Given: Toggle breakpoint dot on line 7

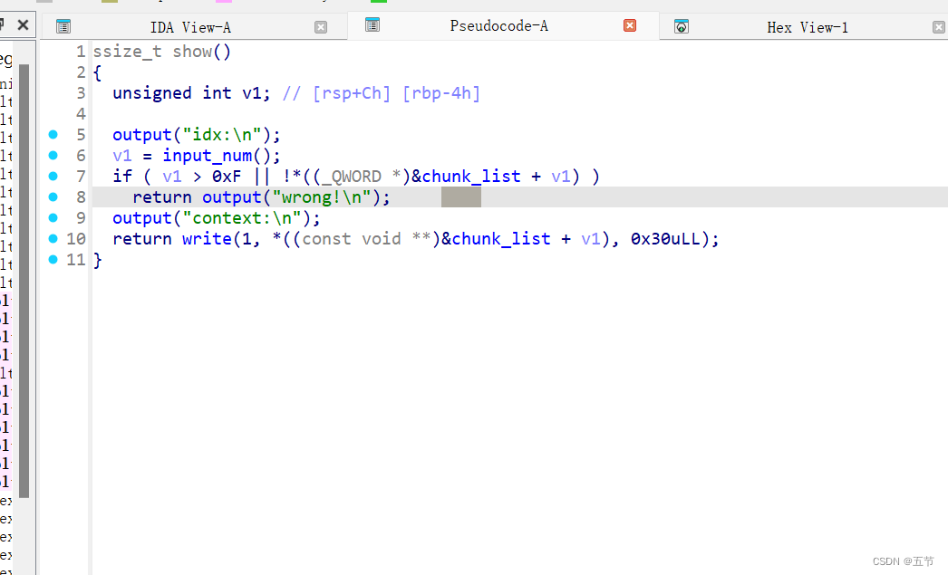Looking at the screenshot, I should (53, 176).
